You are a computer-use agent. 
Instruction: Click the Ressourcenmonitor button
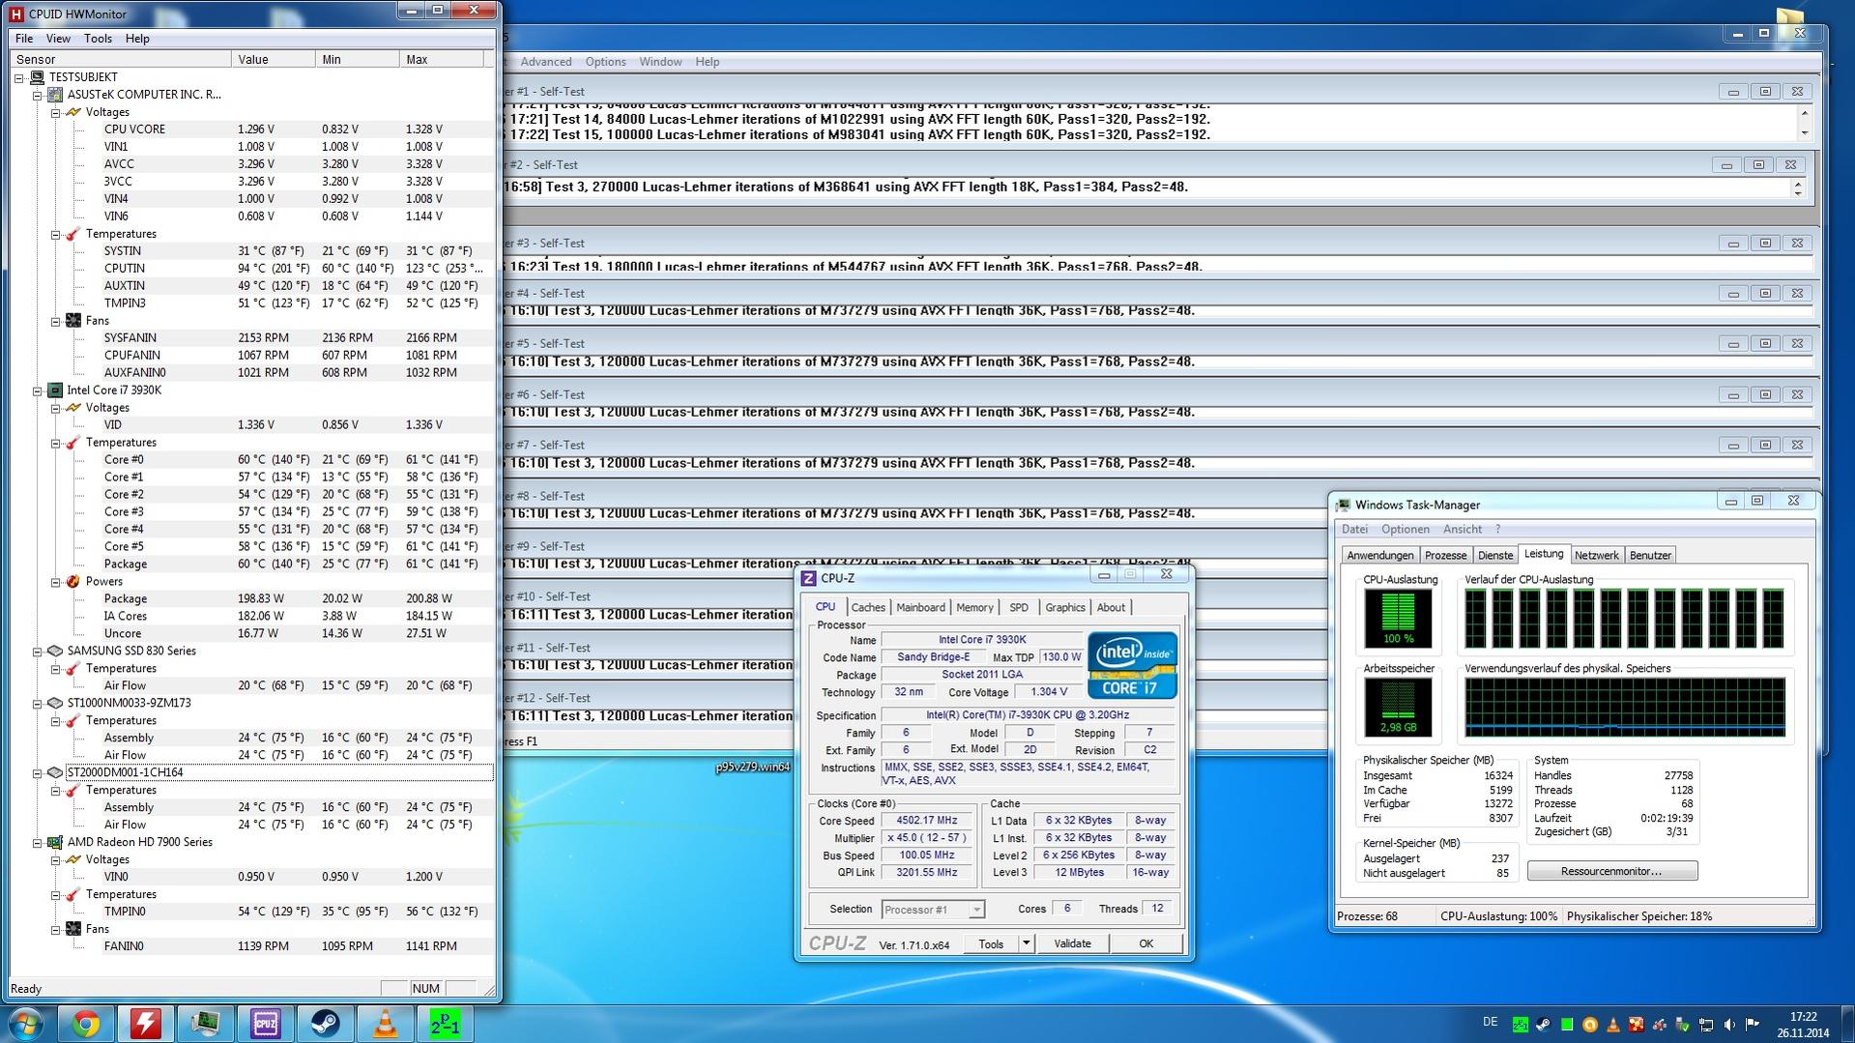[x=1611, y=871]
